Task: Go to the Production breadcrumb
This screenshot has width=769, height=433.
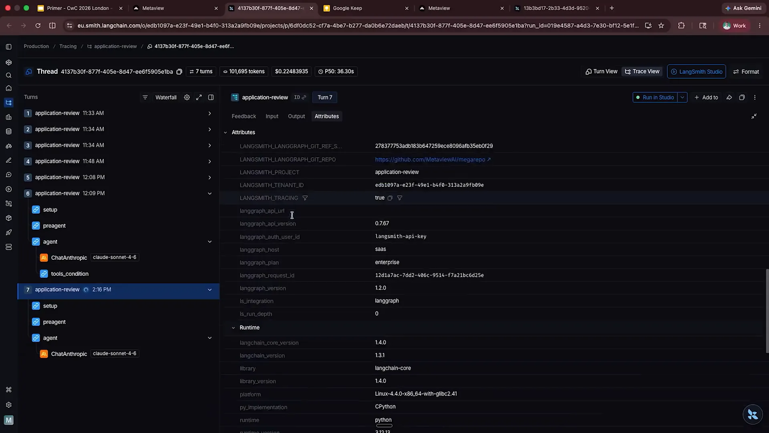Action: (x=36, y=47)
